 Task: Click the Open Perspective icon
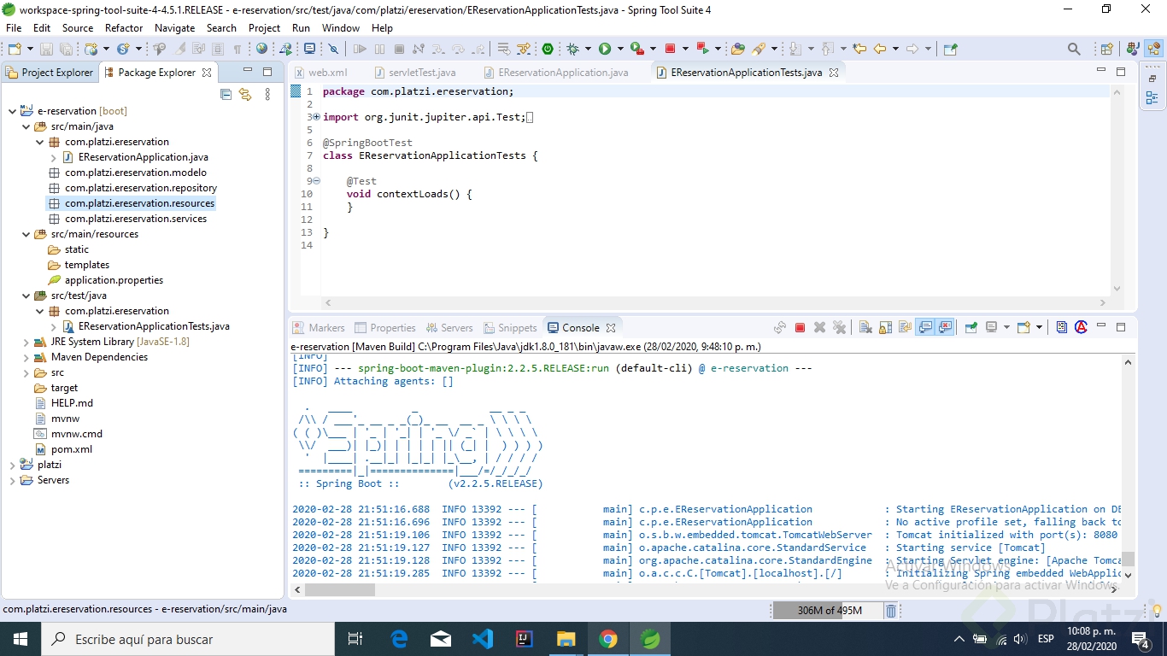pos(1106,49)
